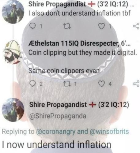The width and height of the screenshot is (140, 153).
Task: Open the @winsofbrits mention link
Action: coord(109,131)
